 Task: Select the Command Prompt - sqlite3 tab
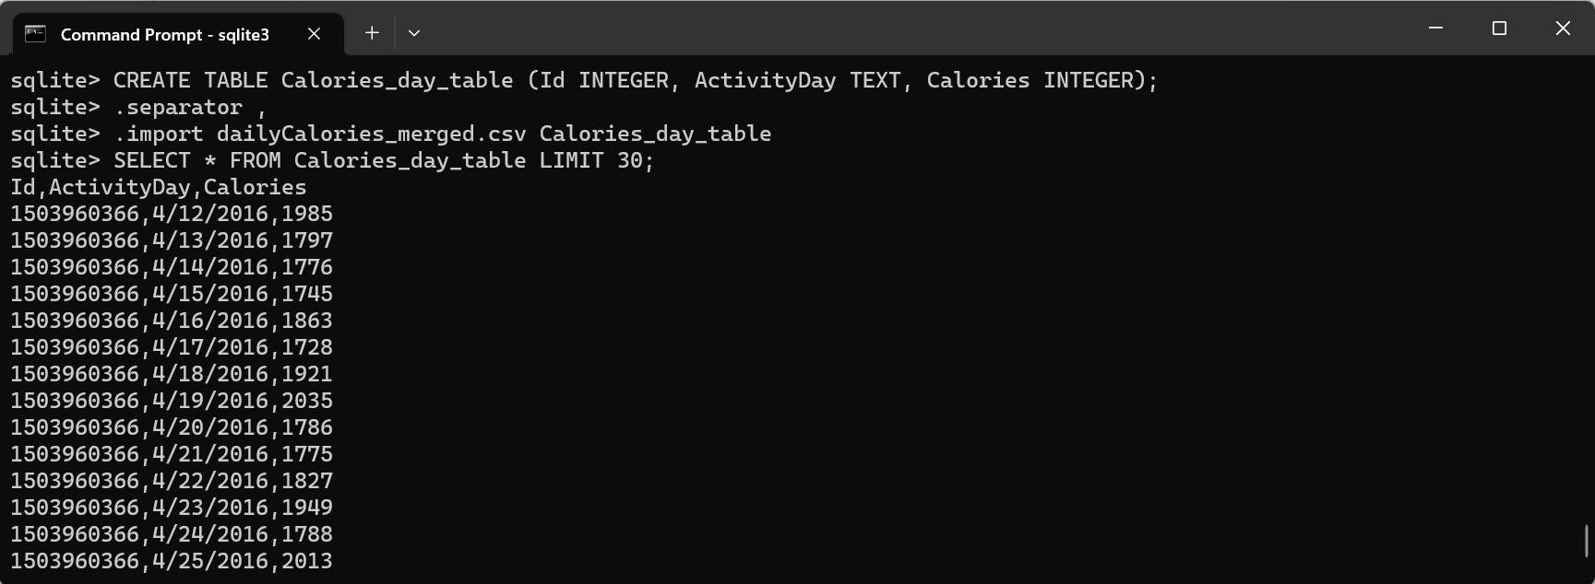click(163, 34)
